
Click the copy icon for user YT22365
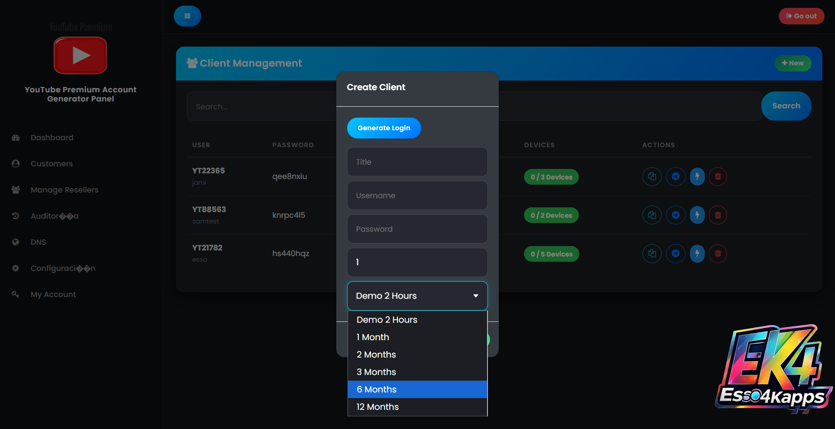coord(652,176)
